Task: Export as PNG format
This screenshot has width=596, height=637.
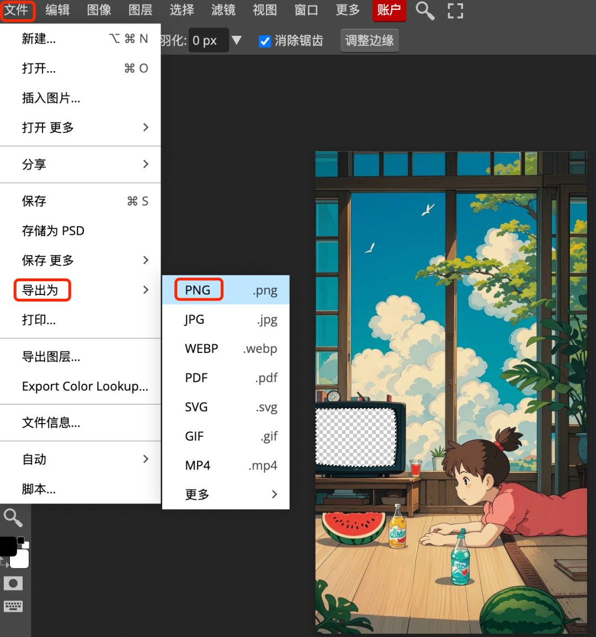Action: coord(226,290)
